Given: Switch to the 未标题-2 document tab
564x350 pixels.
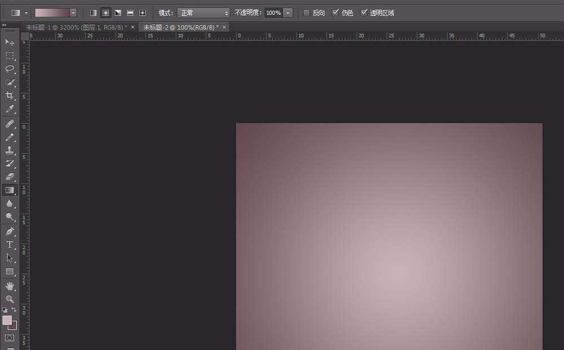Looking at the screenshot, I should [180, 27].
